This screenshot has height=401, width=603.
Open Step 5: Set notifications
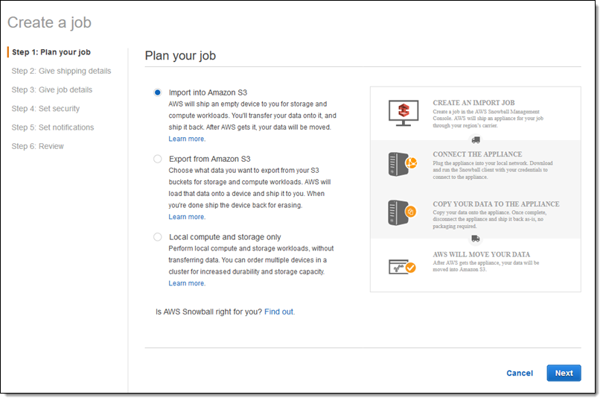(53, 127)
